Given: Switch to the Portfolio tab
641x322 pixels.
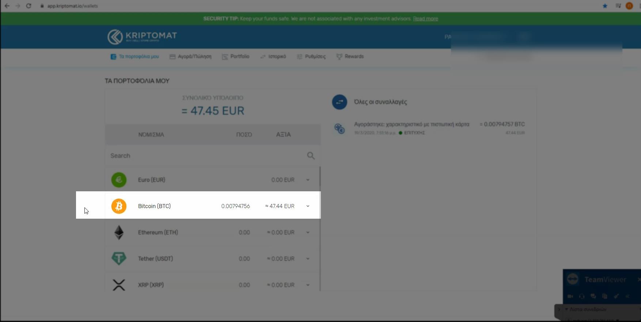Looking at the screenshot, I should (236, 57).
